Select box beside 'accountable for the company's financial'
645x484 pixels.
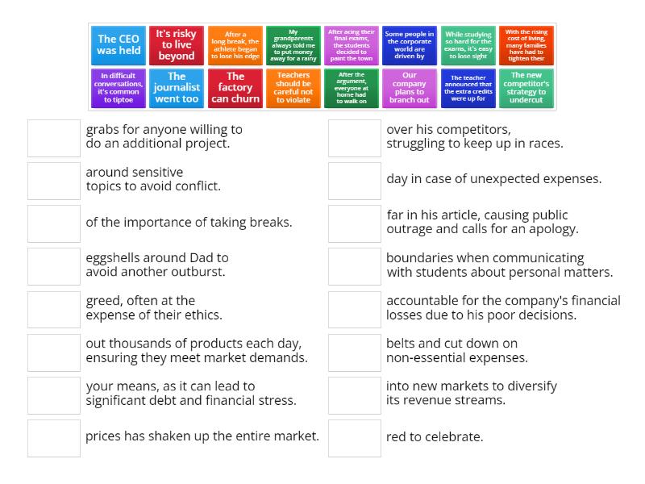pyautogui.click(x=355, y=310)
